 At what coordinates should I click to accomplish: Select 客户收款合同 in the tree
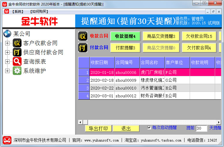pos(40,43)
